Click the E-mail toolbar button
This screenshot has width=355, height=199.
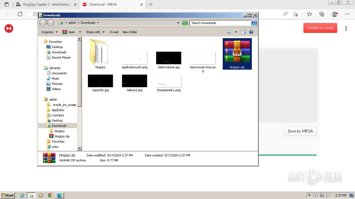(114, 32)
